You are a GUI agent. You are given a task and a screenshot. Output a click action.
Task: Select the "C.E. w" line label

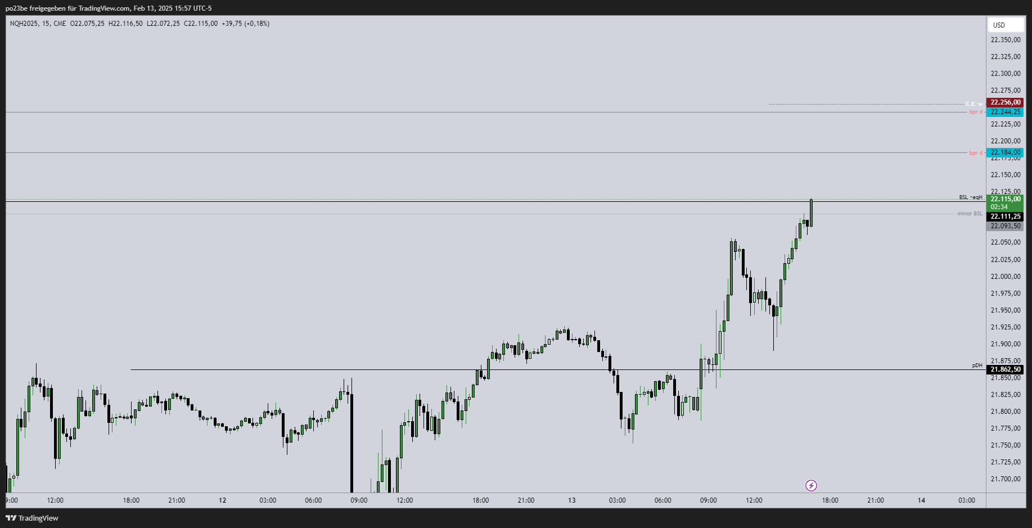pos(974,104)
